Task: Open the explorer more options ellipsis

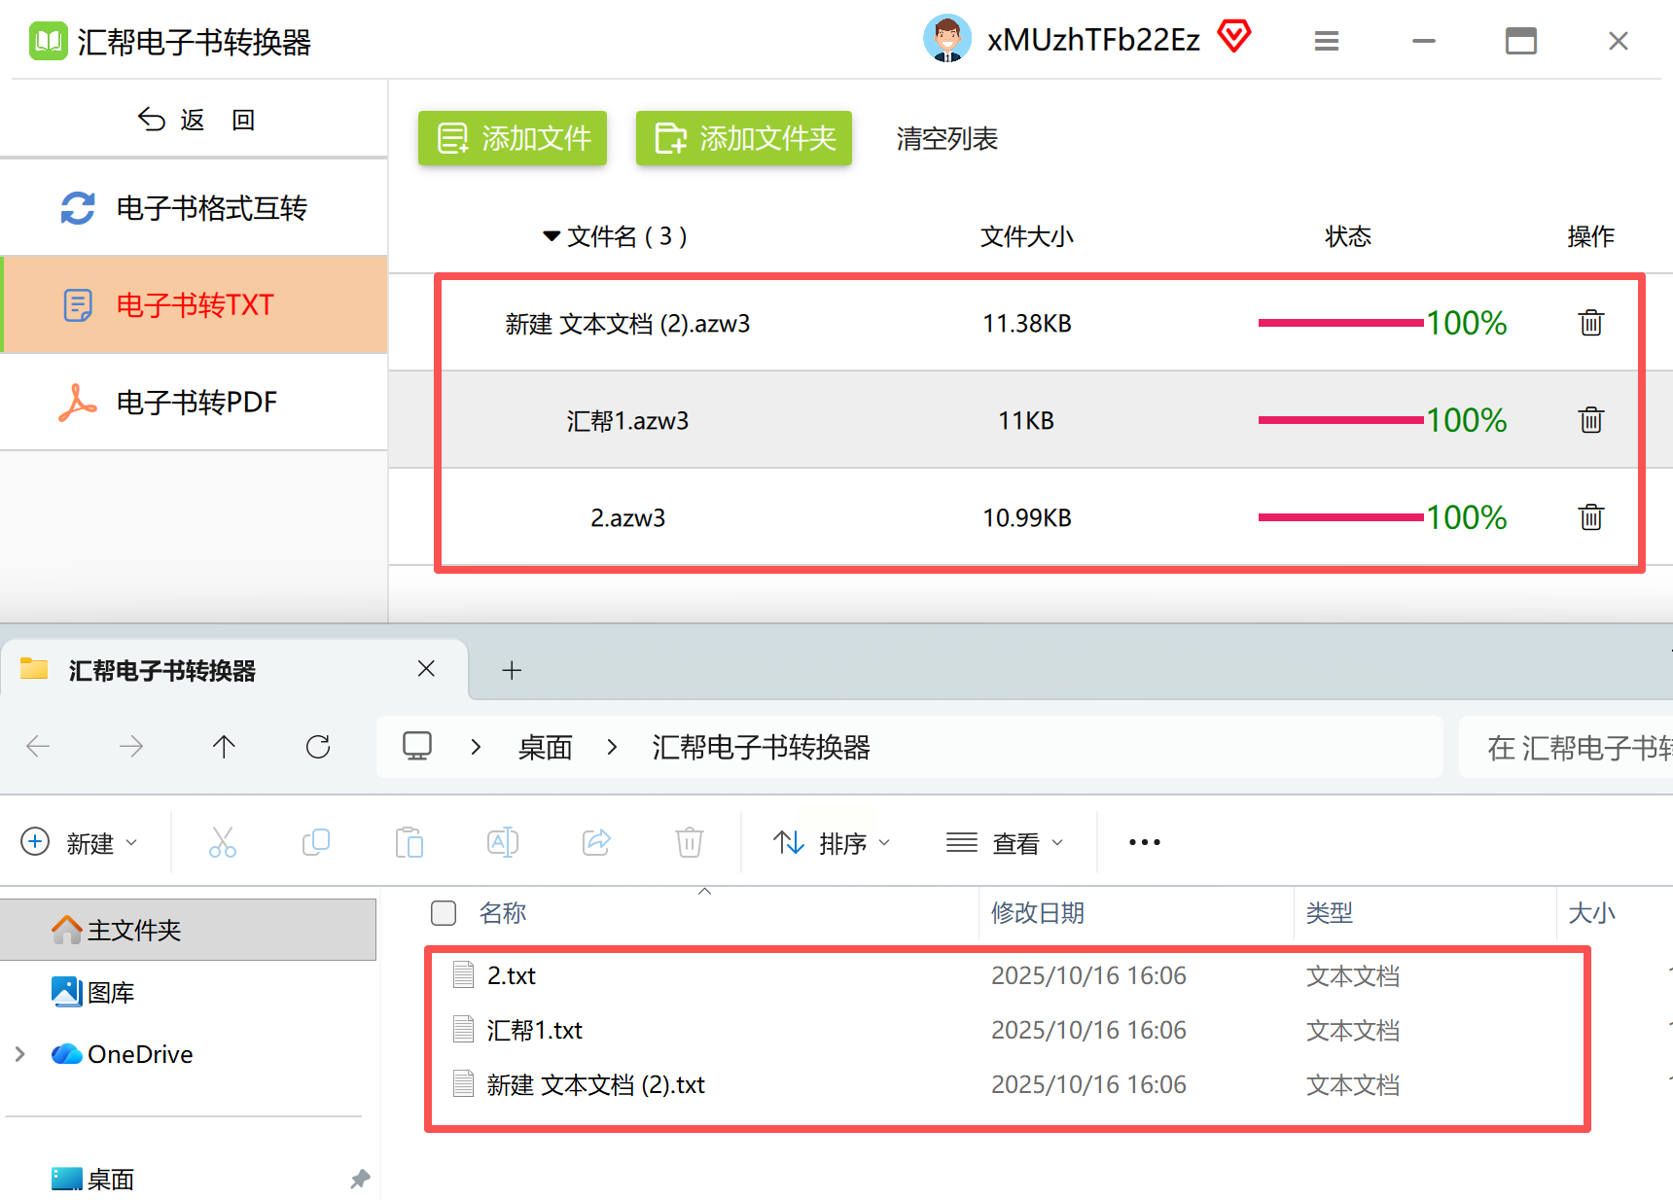Action: pos(1144,842)
